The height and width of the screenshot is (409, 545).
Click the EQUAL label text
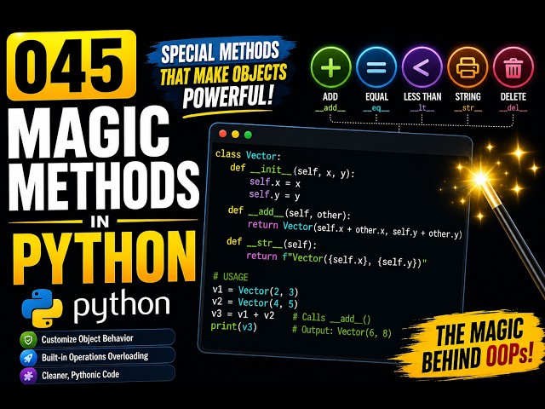(376, 96)
